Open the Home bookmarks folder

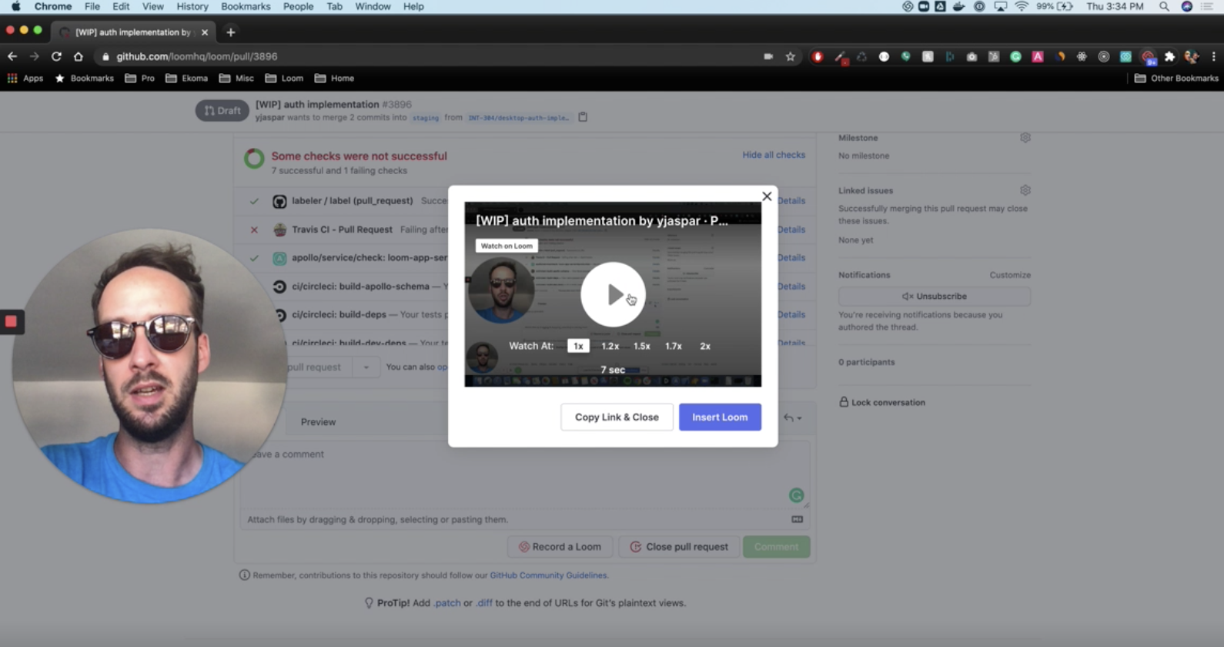point(335,78)
